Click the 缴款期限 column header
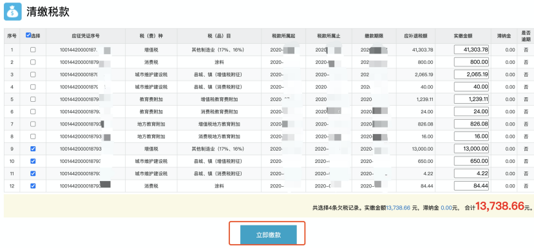534x248 pixels. 374,36
